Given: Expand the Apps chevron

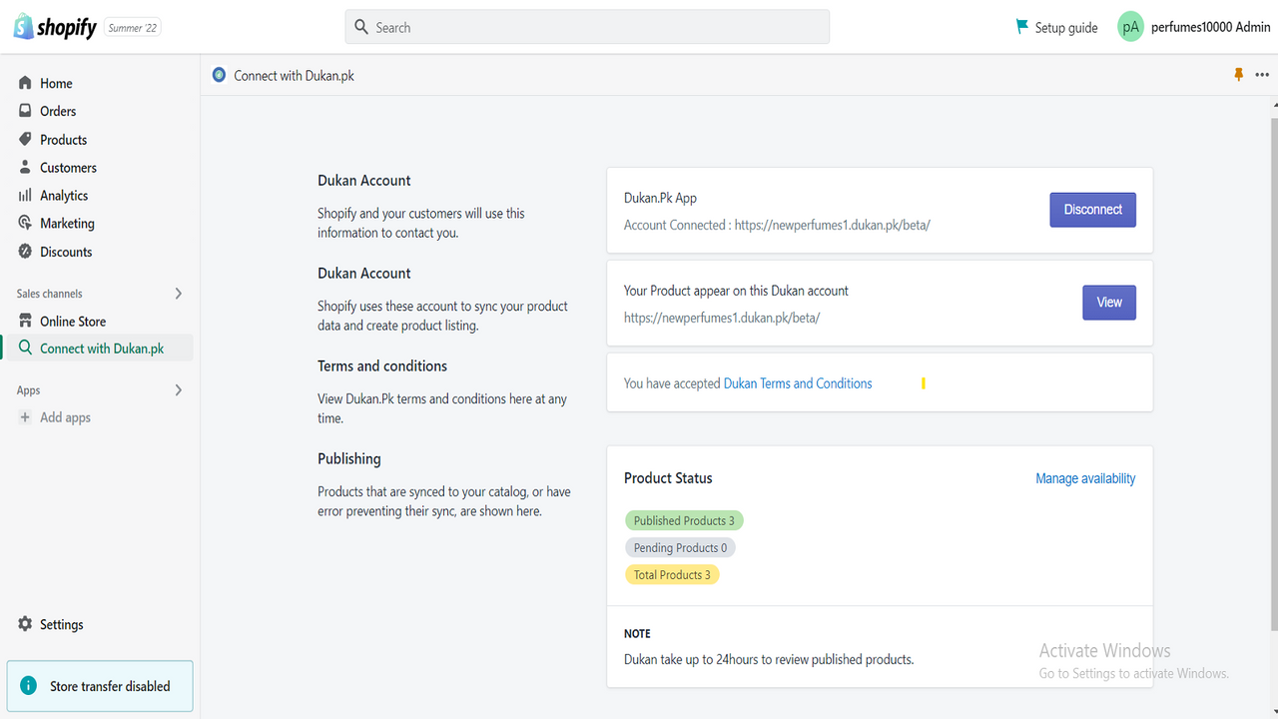Looking at the screenshot, I should tap(179, 390).
